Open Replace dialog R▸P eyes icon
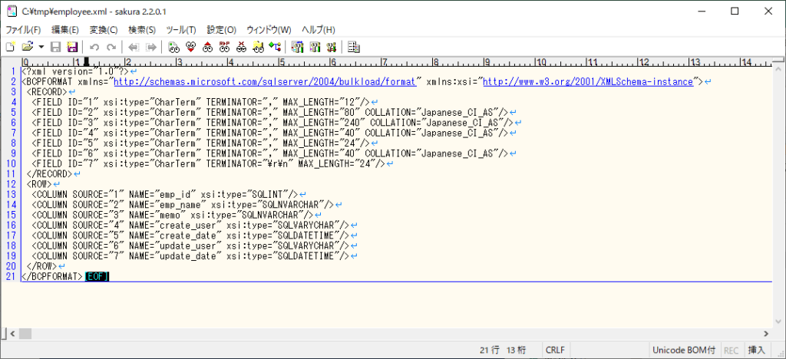This screenshot has width=786, height=359. [225, 48]
